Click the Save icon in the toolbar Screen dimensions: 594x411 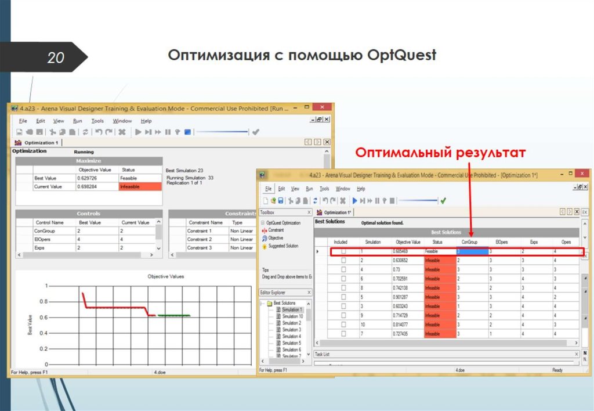280,200
